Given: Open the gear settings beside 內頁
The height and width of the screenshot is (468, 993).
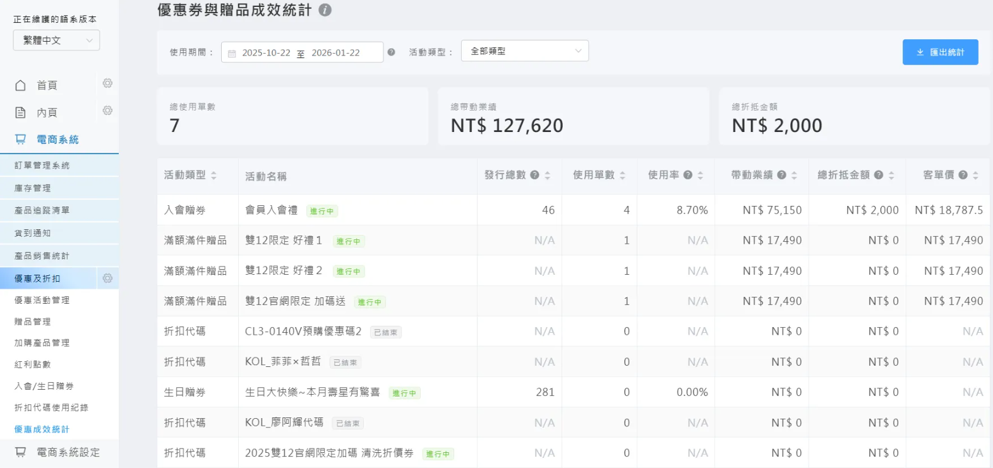Looking at the screenshot, I should coord(107,111).
